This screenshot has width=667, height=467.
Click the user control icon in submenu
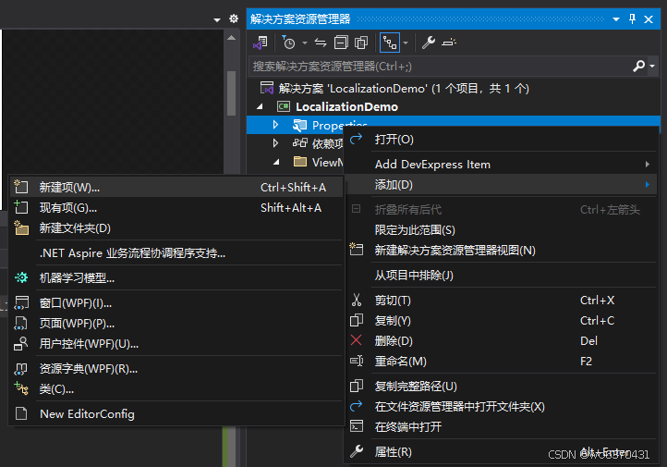pyautogui.click(x=21, y=343)
